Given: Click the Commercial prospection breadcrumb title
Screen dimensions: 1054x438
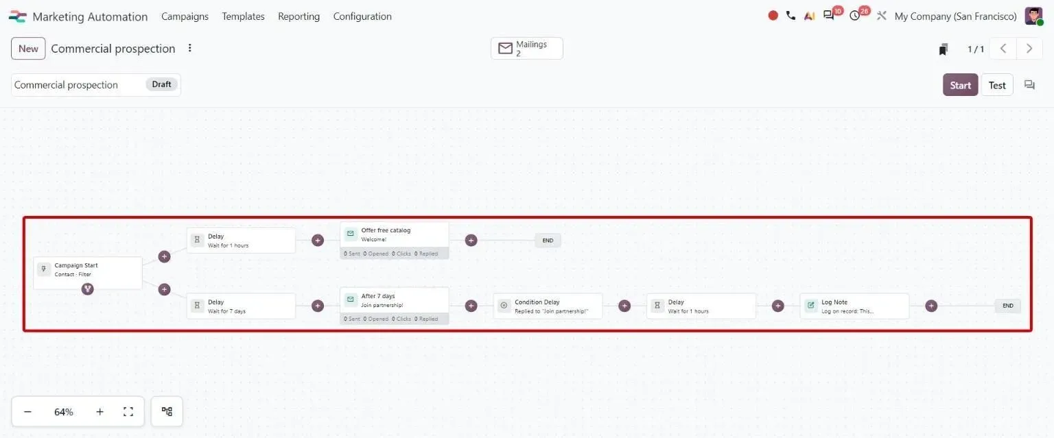Looking at the screenshot, I should [113, 49].
